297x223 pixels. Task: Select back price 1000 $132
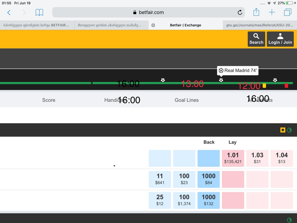click(x=209, y=200)
